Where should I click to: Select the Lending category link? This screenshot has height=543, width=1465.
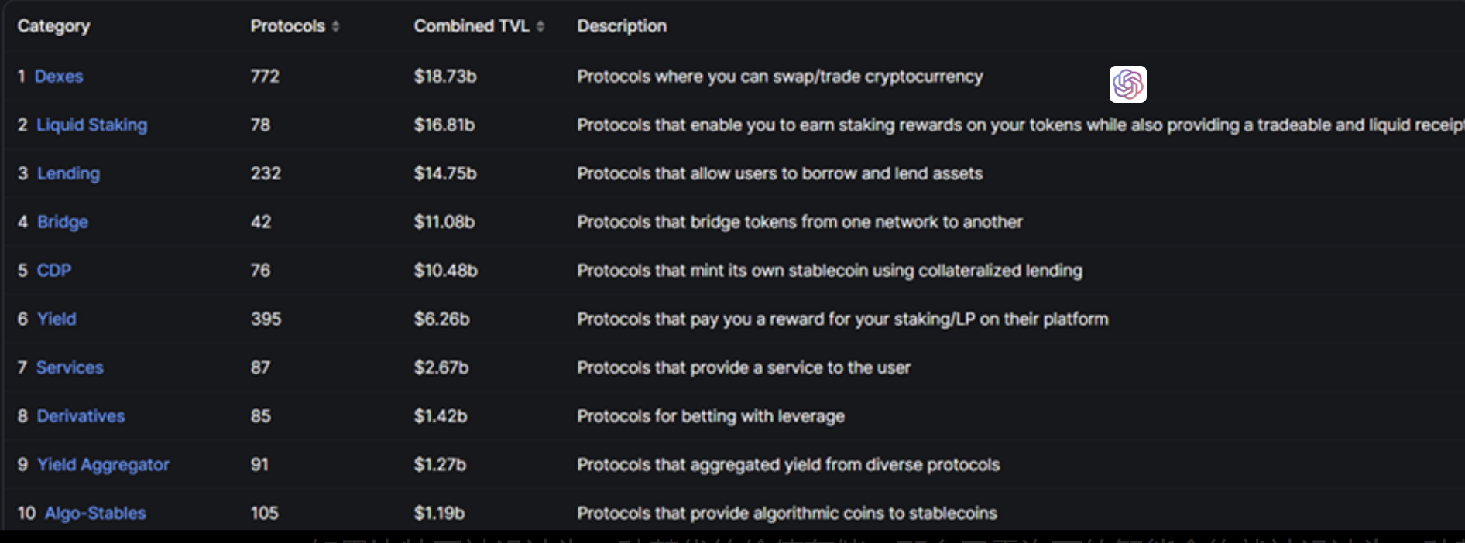pos(69,173)
